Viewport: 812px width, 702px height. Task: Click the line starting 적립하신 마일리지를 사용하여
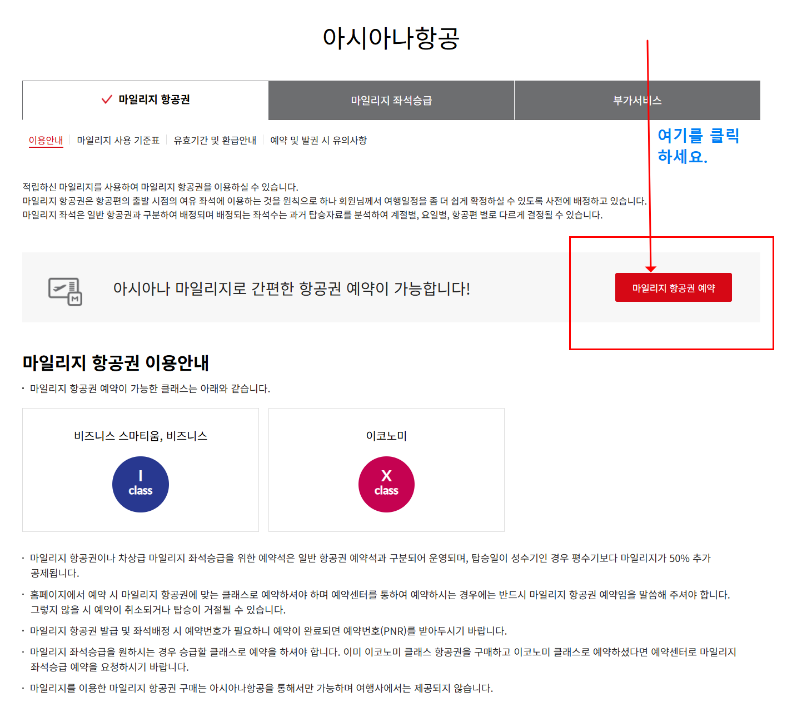[161, 187]
